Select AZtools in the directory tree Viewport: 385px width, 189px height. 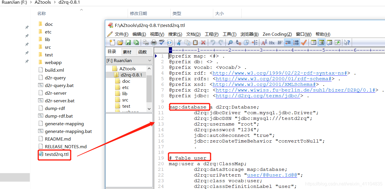click(x=127, y=69)
